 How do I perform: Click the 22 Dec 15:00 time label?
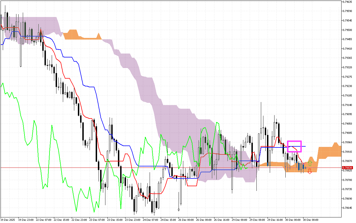(61, 220)
